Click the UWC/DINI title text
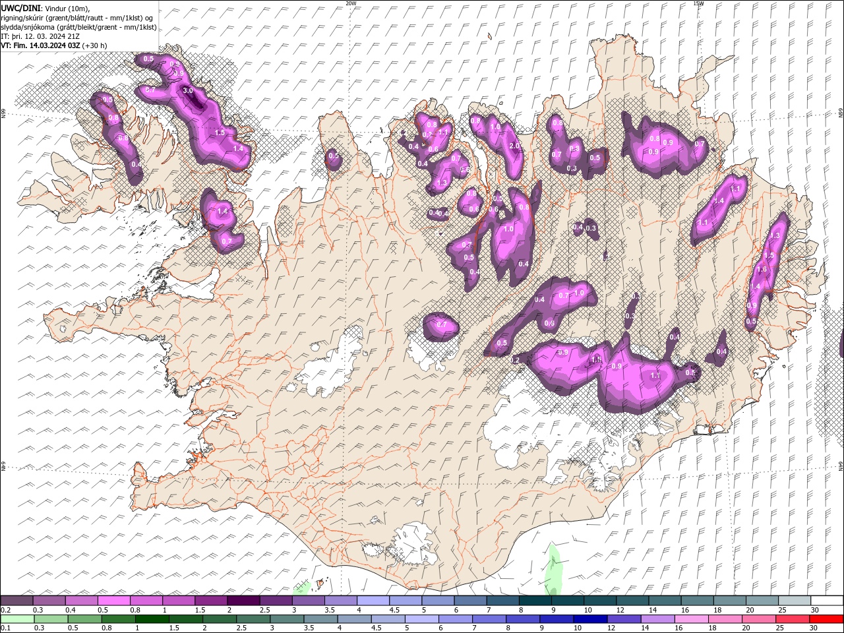This screenshot has width=844, height=633. (21, 8)
